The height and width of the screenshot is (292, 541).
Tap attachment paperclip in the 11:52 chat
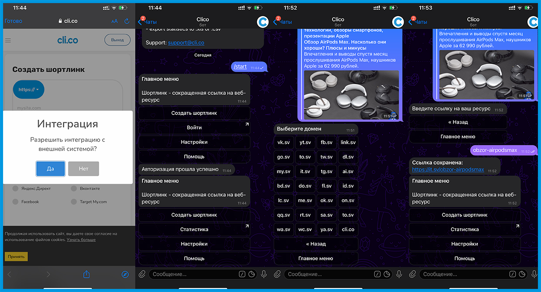pyautogui.click(x=277, y=274)
